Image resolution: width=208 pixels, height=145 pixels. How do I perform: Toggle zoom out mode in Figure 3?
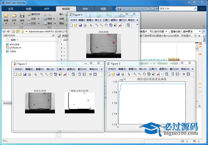(x=140, y=74)
